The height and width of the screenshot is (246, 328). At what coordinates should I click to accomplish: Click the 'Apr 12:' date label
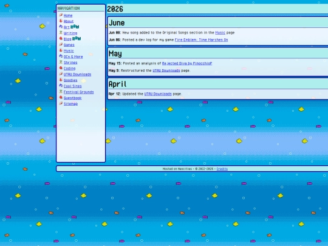pyautogui.click(x=115, y=94)
